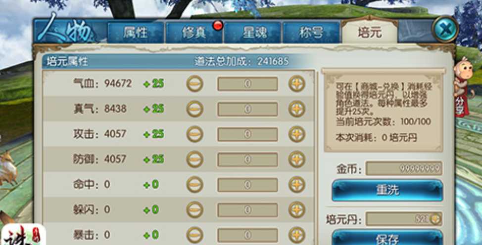
Task: Add 培元丹 using the coin plus icon
Action: 435,219
